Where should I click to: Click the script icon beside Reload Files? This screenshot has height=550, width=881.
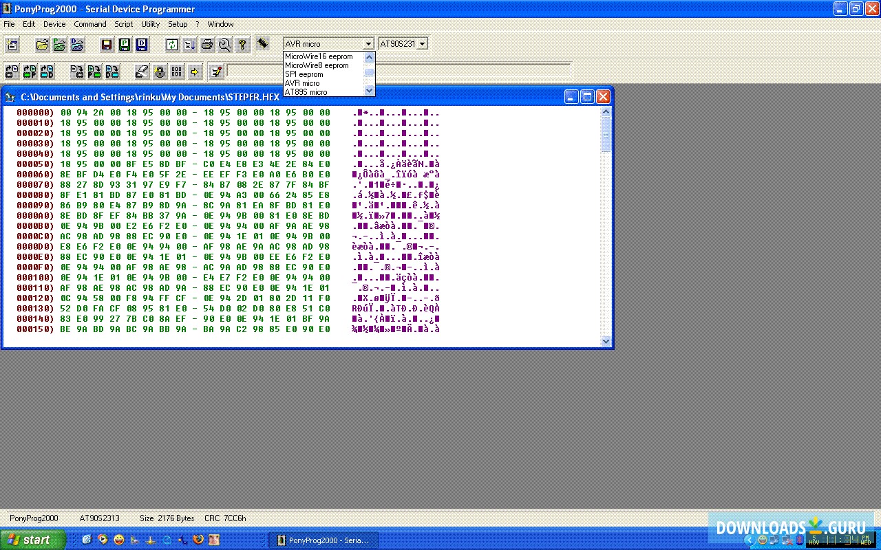click(x=189, y=45)
